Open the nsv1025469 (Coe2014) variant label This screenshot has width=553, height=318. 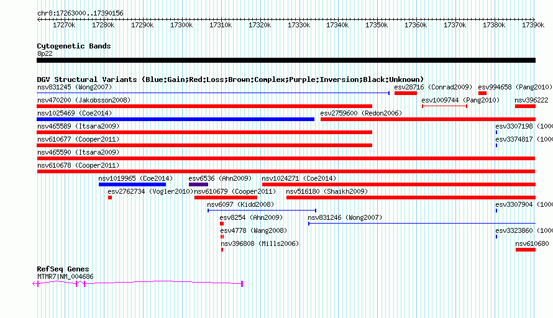75,113
